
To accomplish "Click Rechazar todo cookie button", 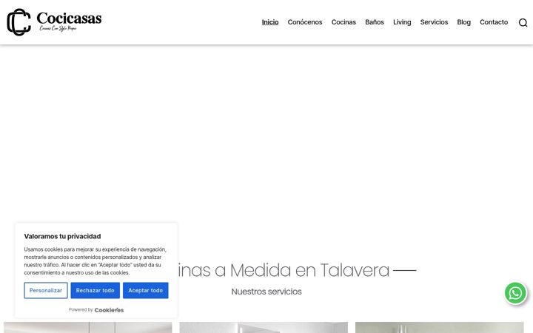I will tap(95, 291).
